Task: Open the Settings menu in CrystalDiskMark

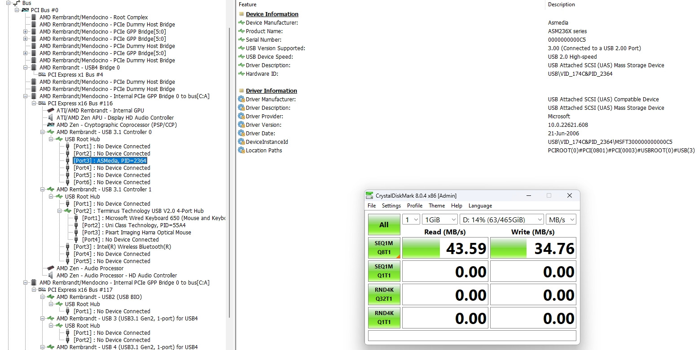Action: 391,206
